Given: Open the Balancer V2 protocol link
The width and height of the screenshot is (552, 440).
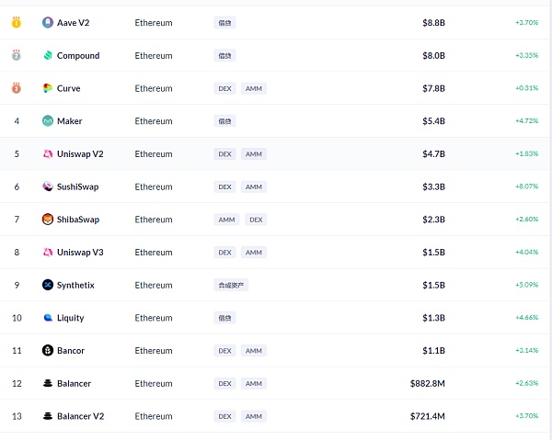Looking at the screenshot, I should click(x=80, y=416).
